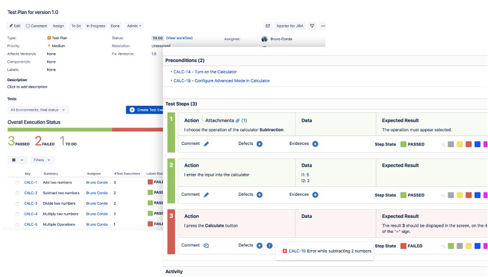Add evidence to step 1
This screenshot has width=488, height=277.
[x=315, y=144]
